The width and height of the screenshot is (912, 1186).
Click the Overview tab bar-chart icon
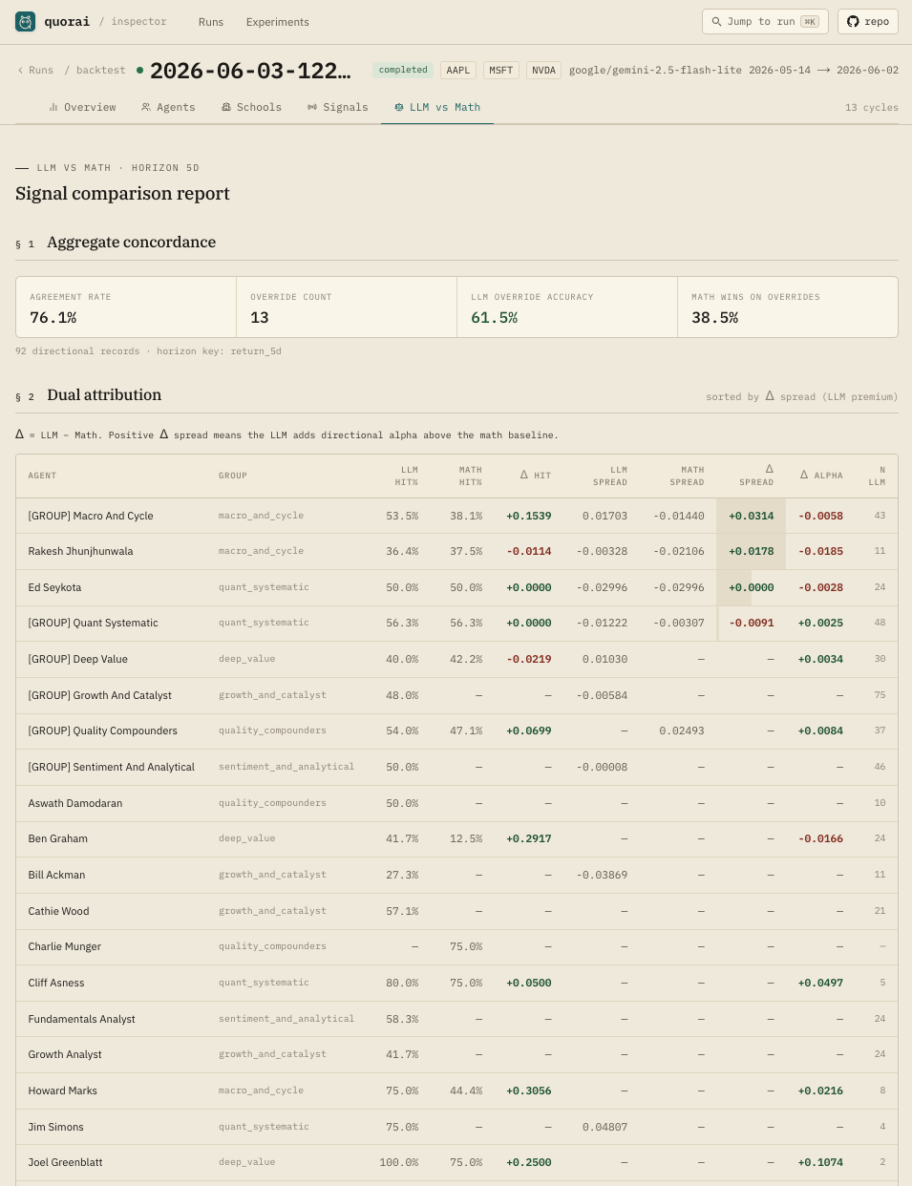53,107
